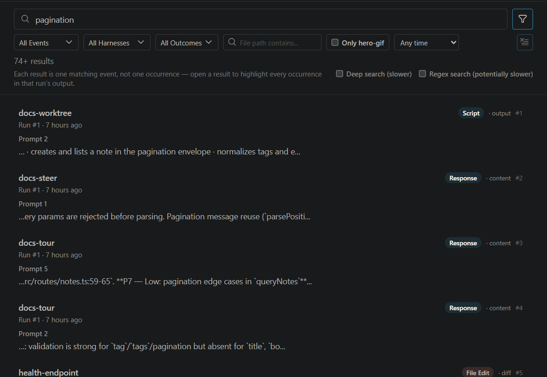Open the Any time dropdown
The image size is (547, 377).
click(x=426, y=42)
